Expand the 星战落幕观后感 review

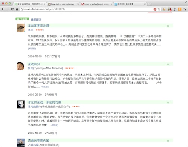point(168,26)
